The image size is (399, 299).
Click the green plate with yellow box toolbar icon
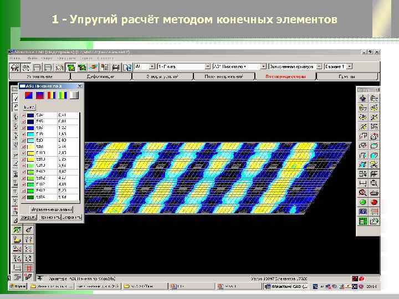pyautogui.click(x=82, y=68)
